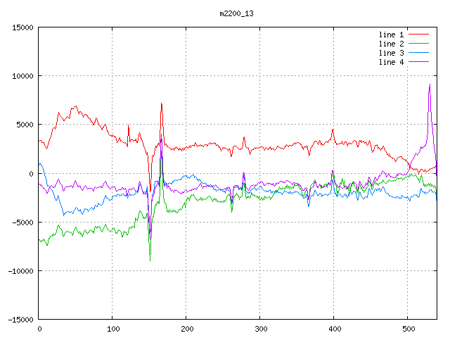Click the y-axis label -15000
This screenshot has width=450, height=338.
pos(20,320)
